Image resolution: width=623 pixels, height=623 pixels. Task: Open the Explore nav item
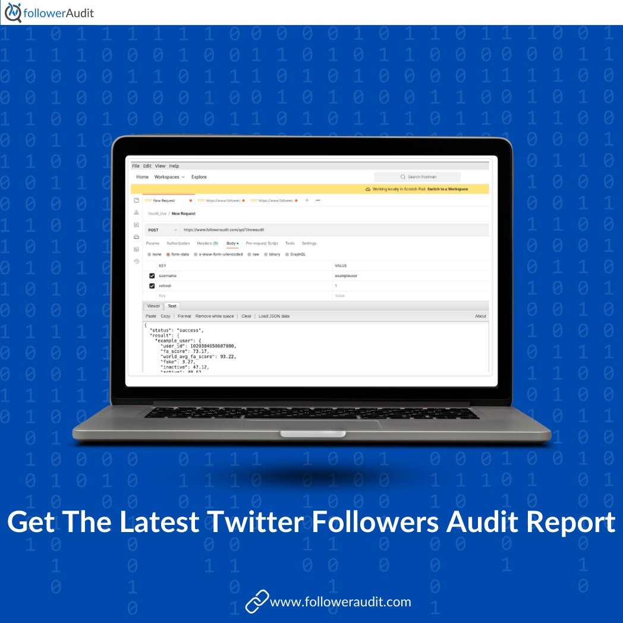[x=199, y=177]
